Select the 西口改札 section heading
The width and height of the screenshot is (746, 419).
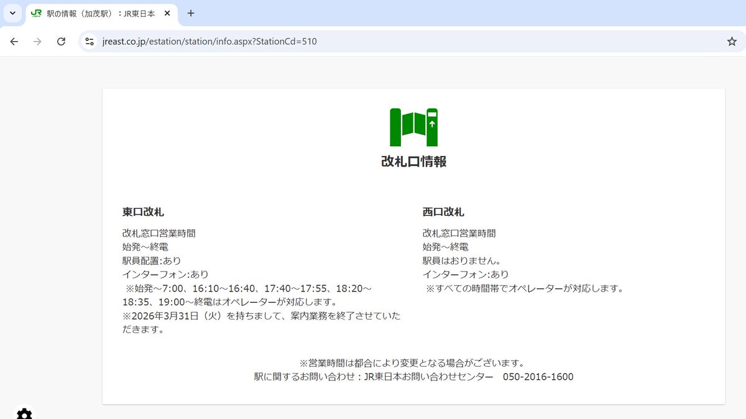click(442, 211)
